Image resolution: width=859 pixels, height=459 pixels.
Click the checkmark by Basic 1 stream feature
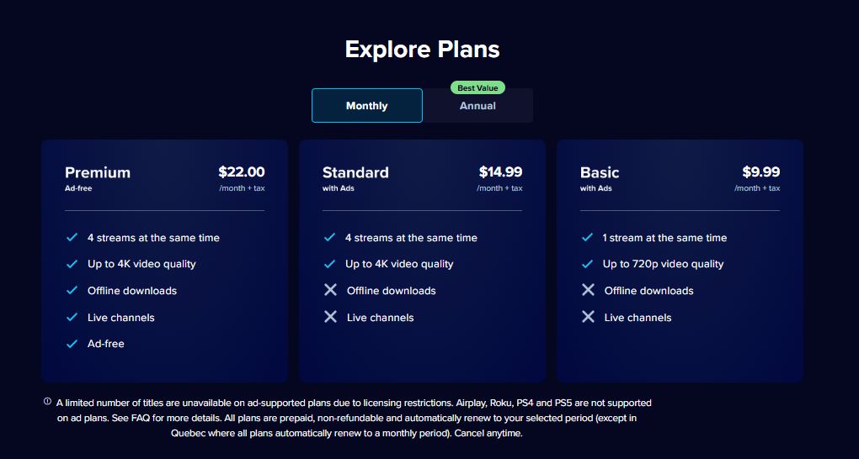point(588,237)
